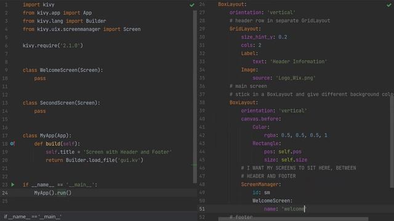394x221 pixels.
Task: Click the '# HEADER AND FOOTER' comment
Action: (268, 176)
